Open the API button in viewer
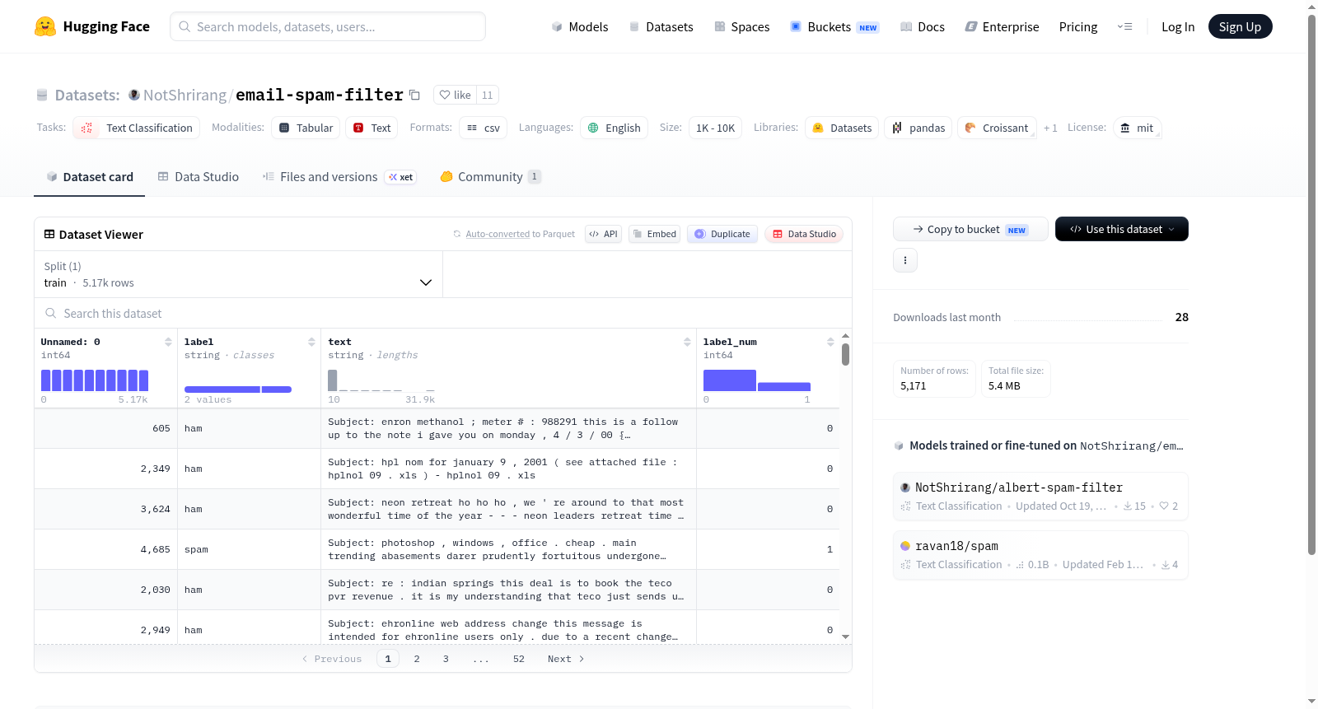The image size is (1318, 709). [x=603, y=234]
